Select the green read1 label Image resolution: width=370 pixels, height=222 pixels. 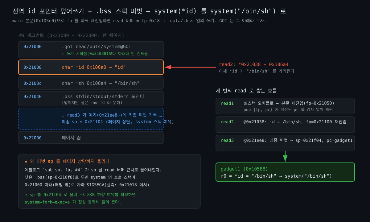coord(227,103)
